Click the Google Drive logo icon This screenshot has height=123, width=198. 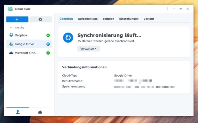[x=11, y=44]
